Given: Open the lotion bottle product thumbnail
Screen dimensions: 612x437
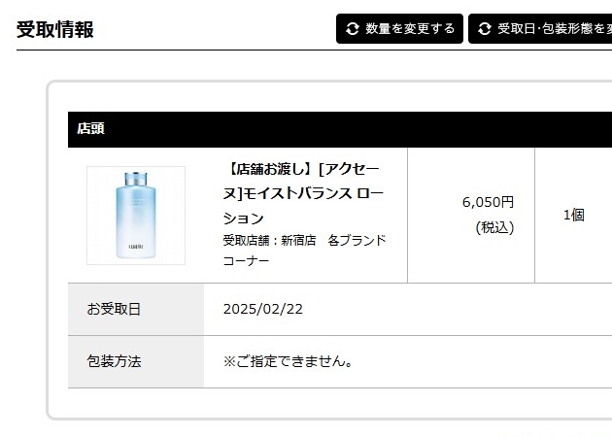Looking at the screenshot, I should (136, 215).
